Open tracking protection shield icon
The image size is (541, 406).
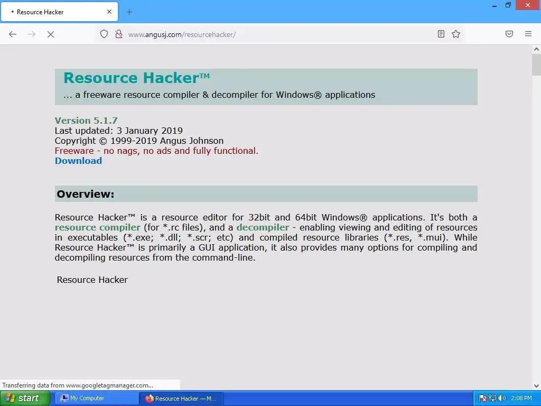(104, 34)
